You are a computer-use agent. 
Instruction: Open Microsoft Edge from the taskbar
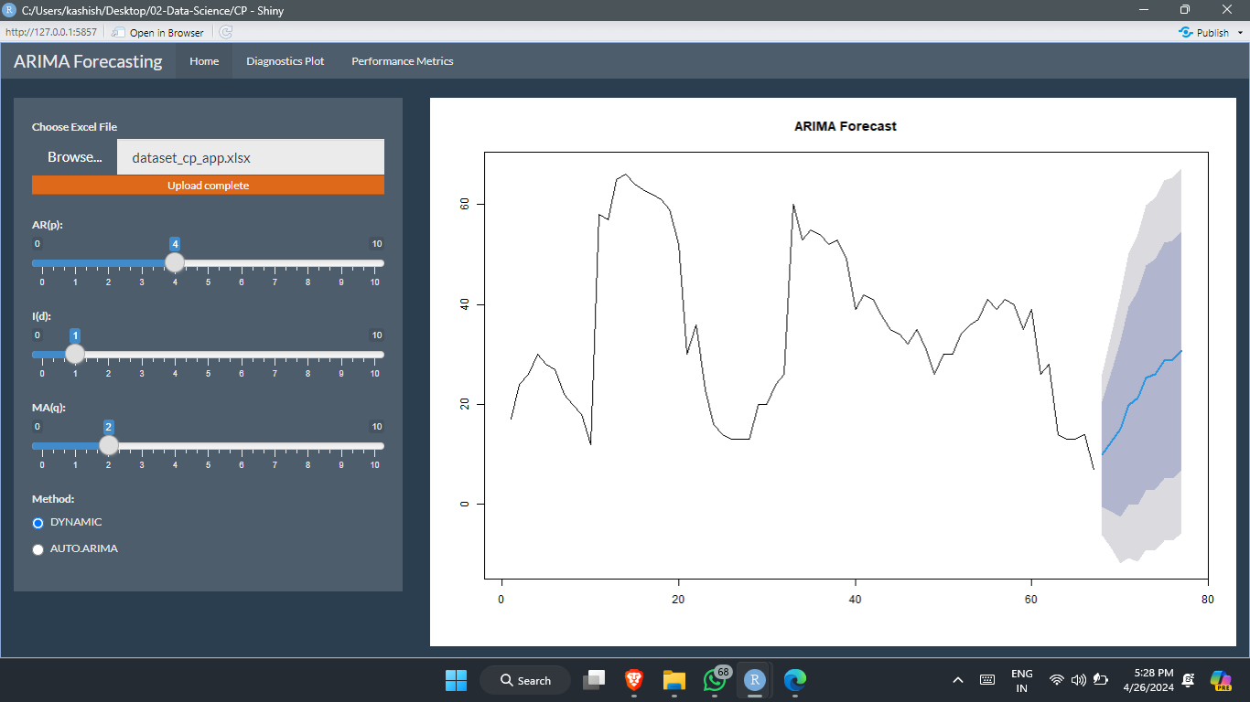(795, 680)
